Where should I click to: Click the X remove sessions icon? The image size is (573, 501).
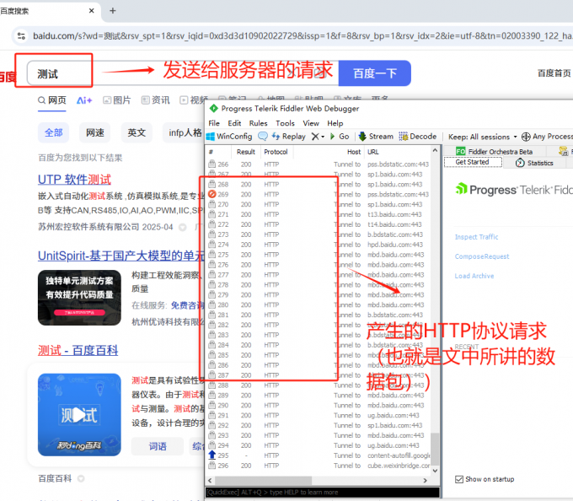(x=315, y=137)
